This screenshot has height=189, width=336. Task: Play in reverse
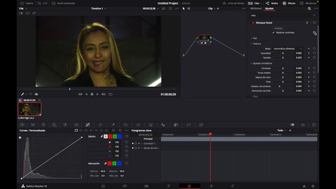[x=86, y=94]
